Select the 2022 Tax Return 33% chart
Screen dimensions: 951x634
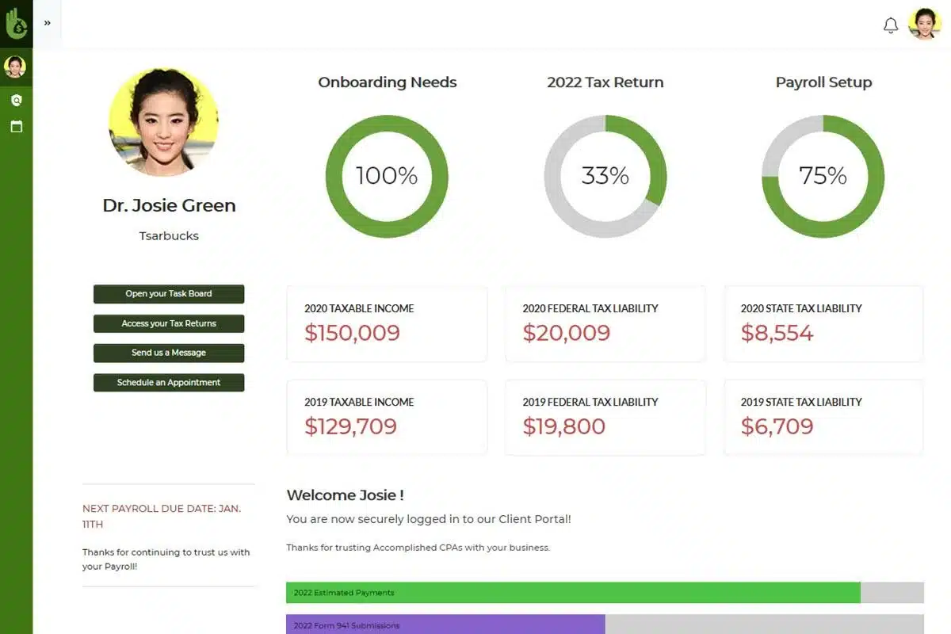point(605,176)
